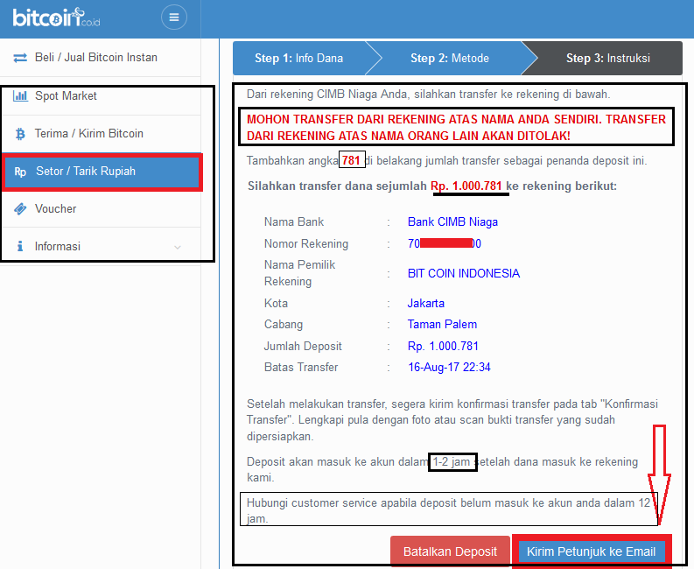Viewport: 694px width, 569px height.
Task: Click the info icon beside Informasi
Action: pyautogui.click(x=20, y=246)
